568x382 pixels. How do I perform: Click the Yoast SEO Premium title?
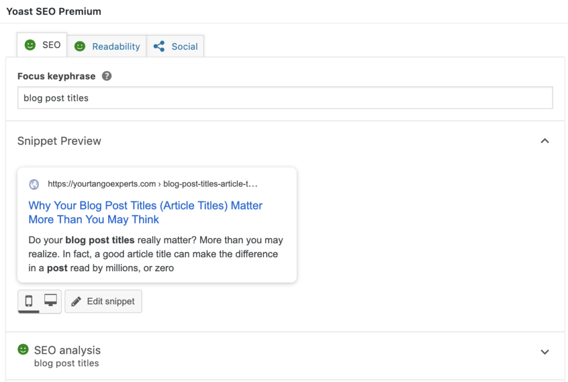pyautogui.click(x=54, y=12)
